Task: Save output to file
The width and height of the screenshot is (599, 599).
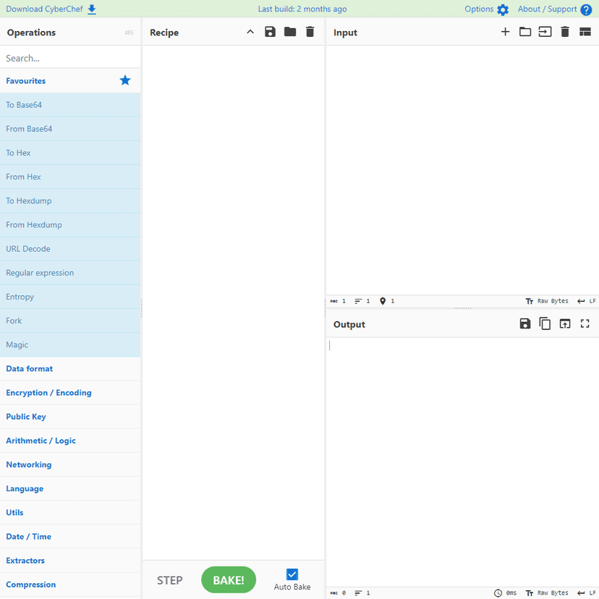Action: click(525, 324)
